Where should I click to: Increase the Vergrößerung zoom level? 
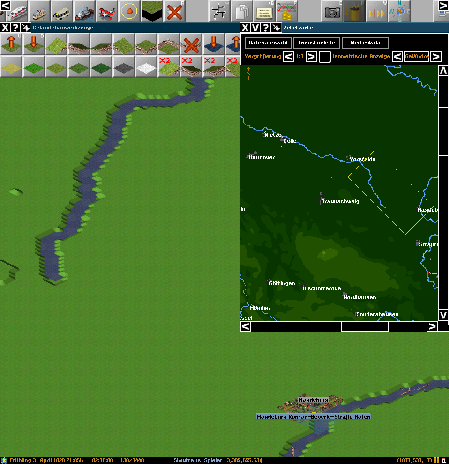pyautogui.click(x=311, y=57)
